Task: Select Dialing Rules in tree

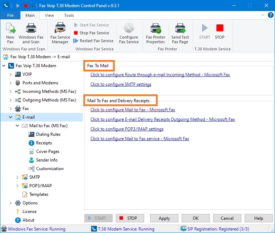Action: 48,134
